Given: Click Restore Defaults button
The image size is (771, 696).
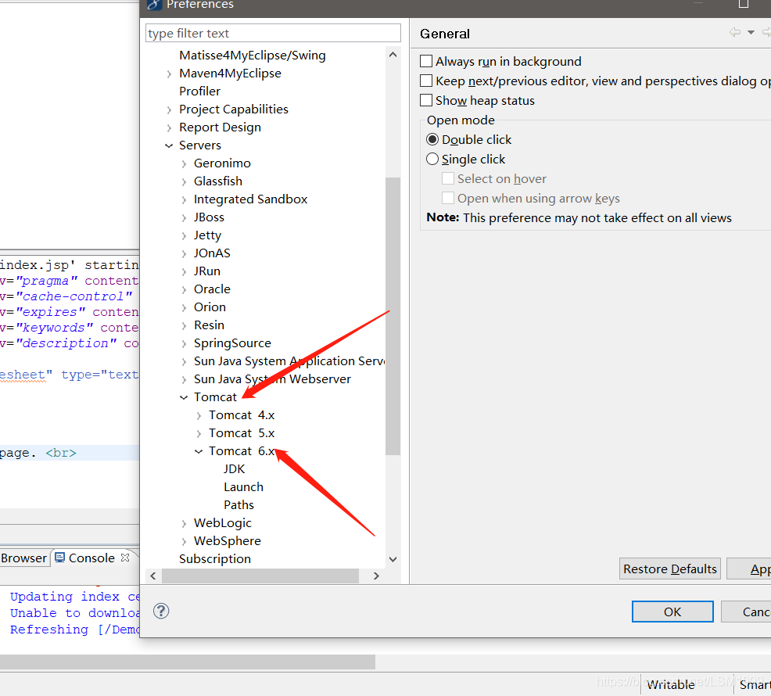Looking at the screenshot, I should pos(669,569).
